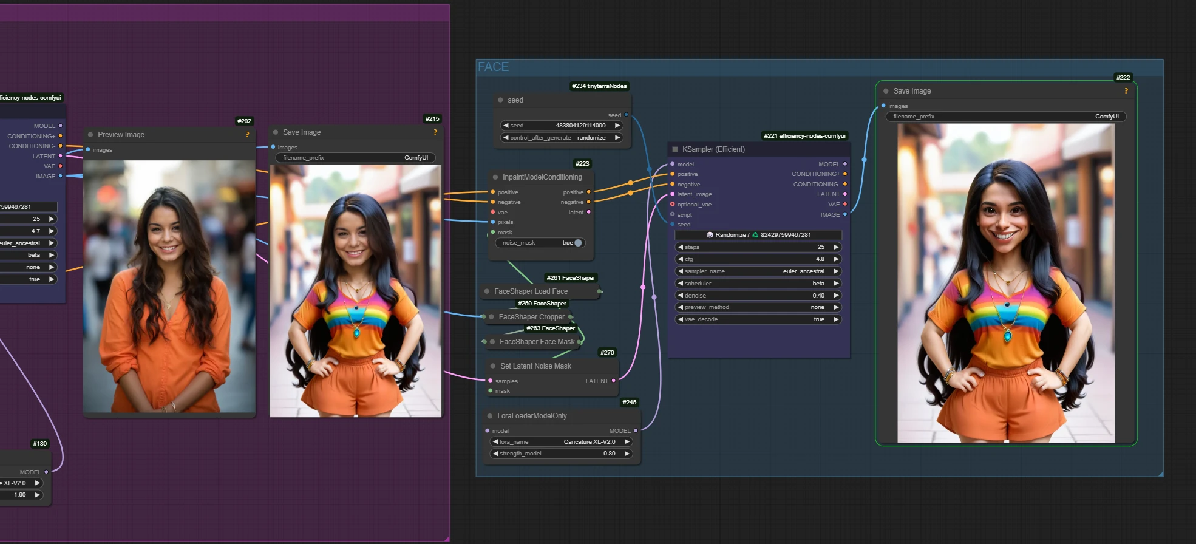
Task: Click the FACE group resize corner handle
Action: tap(1160, 473)
